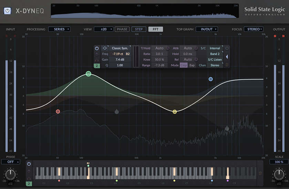Select the green band 2 node on curve
Screen dimensions: 289x189
point(89,74)
